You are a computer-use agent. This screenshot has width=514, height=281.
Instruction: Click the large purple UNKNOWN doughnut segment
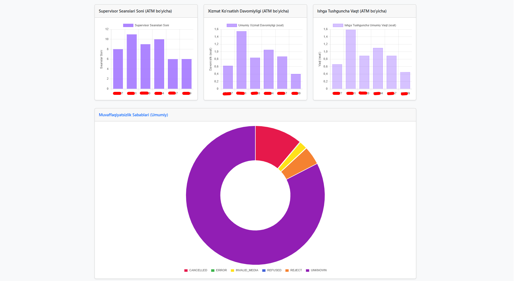pyautogui.click(x=217, y=230)
